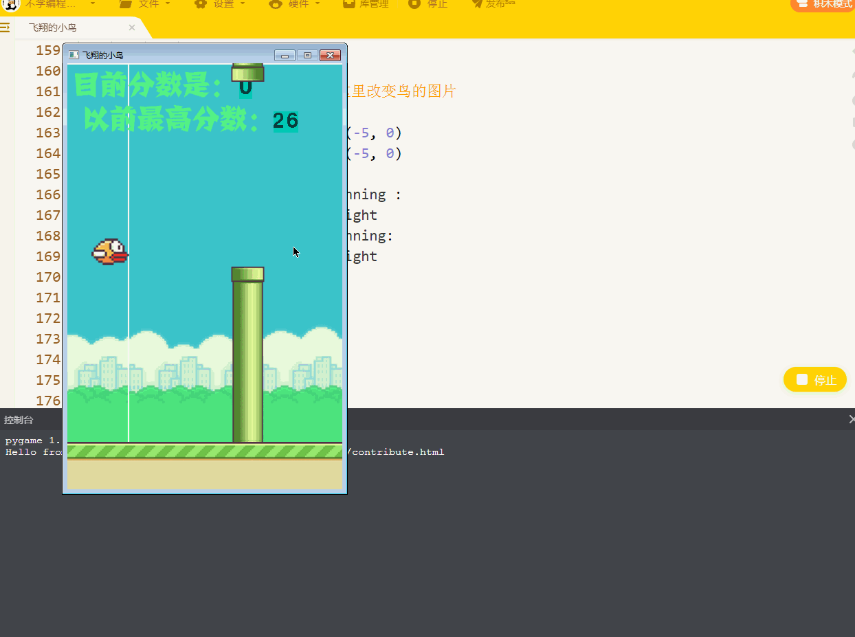
Task: Click code 'nning:' on line 168
Action: click(371, 236)
